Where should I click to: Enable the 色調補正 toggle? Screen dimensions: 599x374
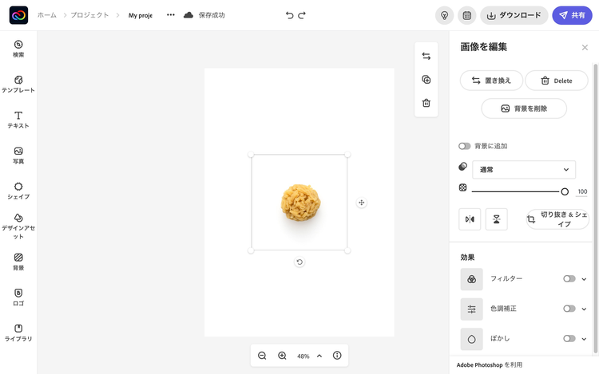[x=569, y=309]
